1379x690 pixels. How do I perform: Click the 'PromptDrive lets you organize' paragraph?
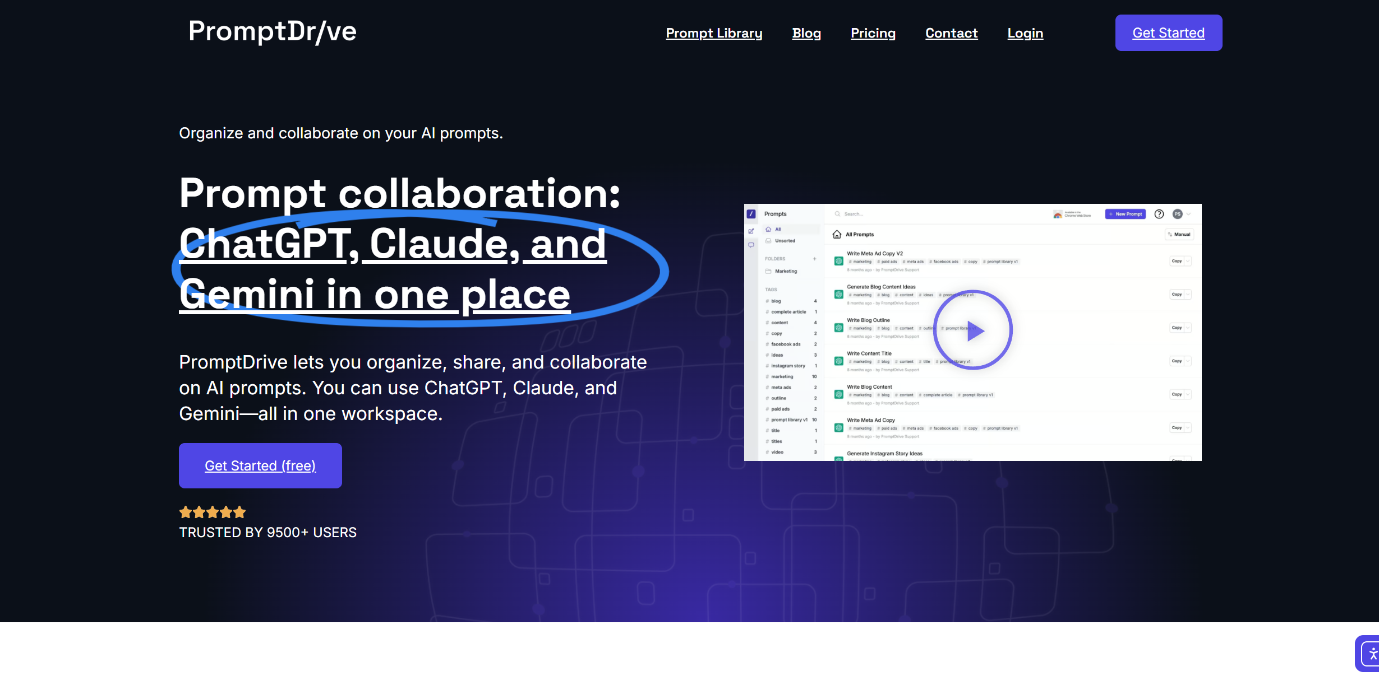(x=413, y=388)
